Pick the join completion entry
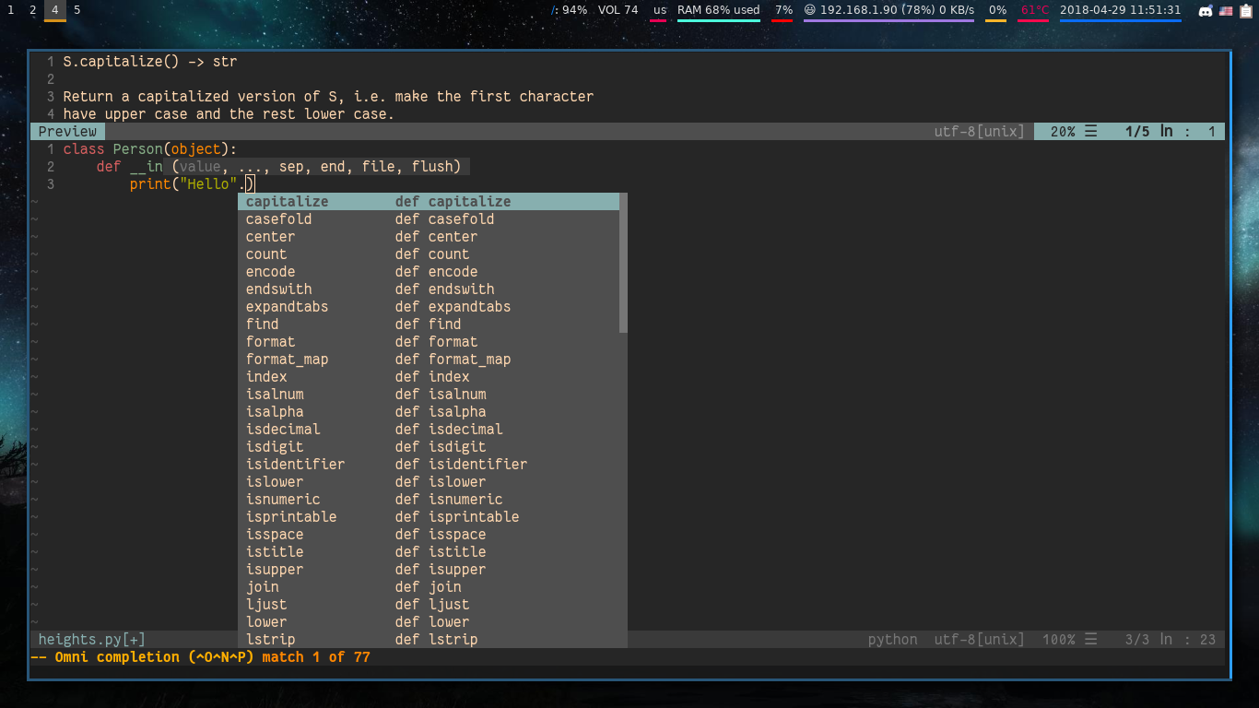The height and width of the screenshot is (708, 1259). click(x=263, y=587)
